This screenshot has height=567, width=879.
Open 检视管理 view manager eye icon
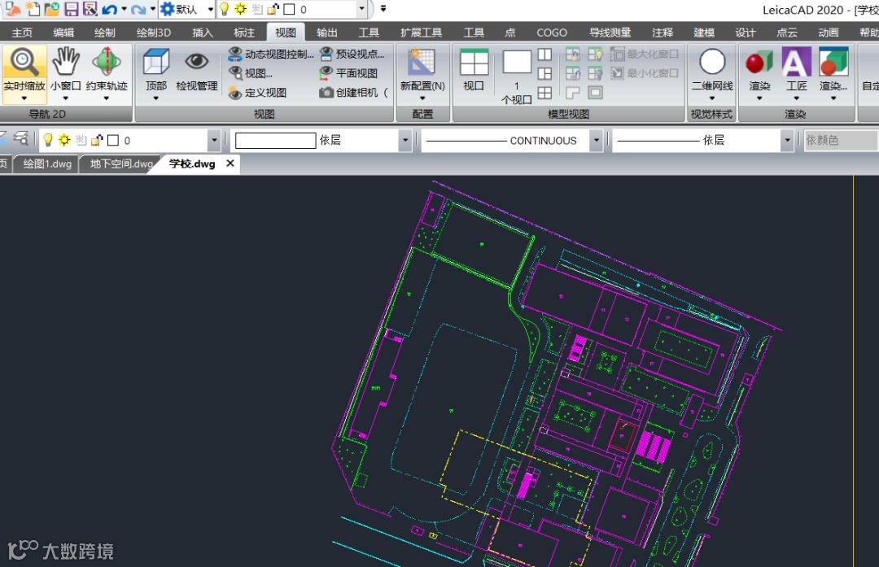click(x=196, y=69)
